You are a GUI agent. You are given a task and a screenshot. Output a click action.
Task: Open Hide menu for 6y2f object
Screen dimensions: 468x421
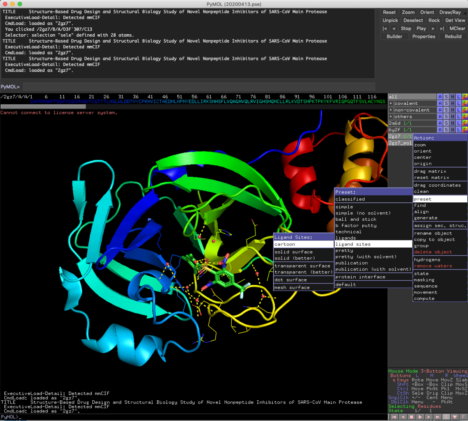(452, 130)
